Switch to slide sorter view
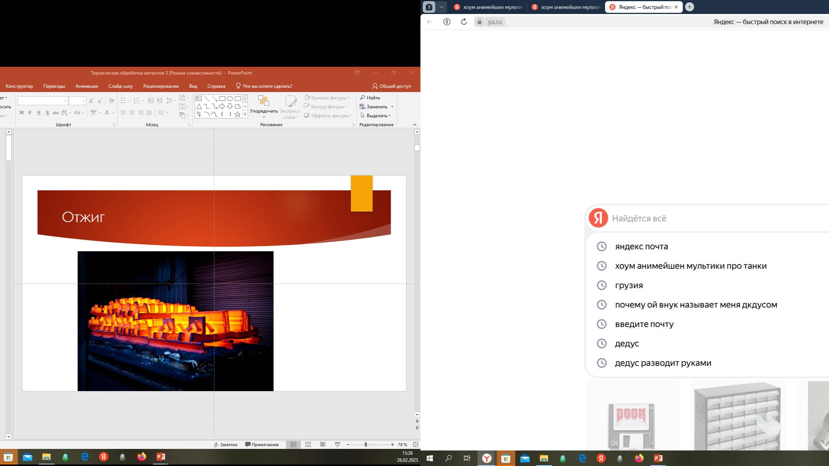The width and height of the screenshot is (829, 466). tap(308, 445)
